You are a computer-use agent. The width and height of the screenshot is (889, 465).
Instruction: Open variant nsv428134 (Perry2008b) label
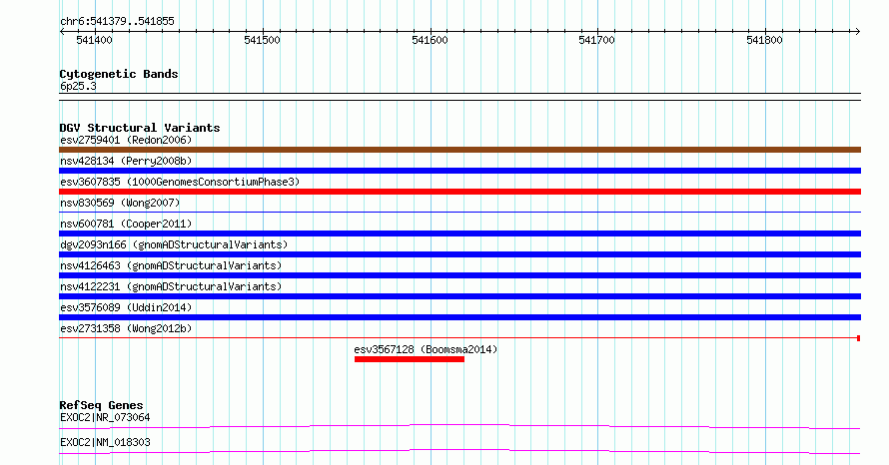tap(126, 161)
